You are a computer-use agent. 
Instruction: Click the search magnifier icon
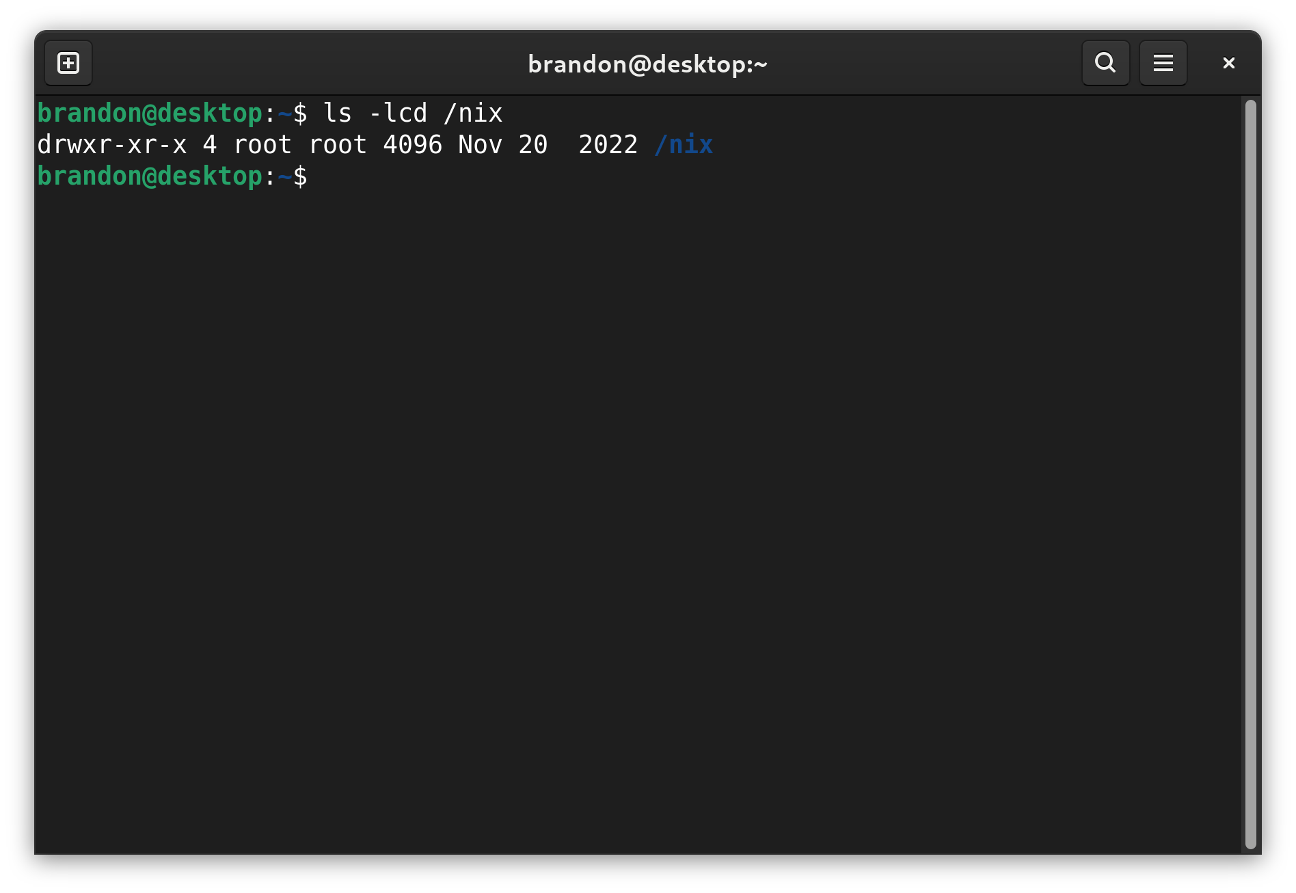pyautogui.click(x=1105, y=63)
